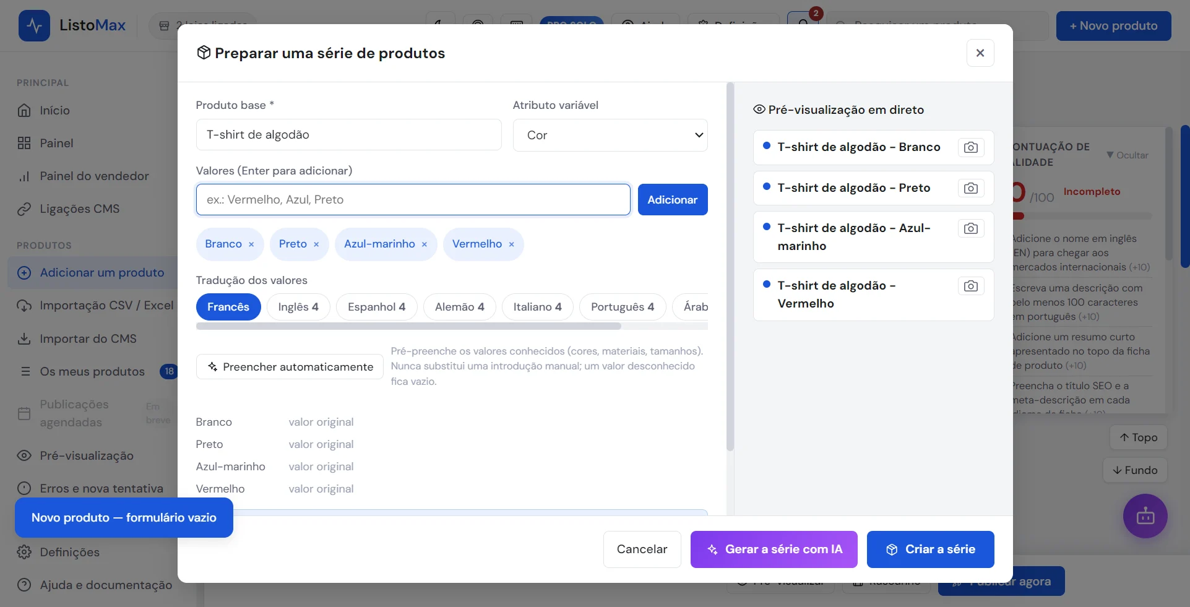Open the Atributo variável dropdown
Screen dimensions: 1190x607
tap(610, 135)
